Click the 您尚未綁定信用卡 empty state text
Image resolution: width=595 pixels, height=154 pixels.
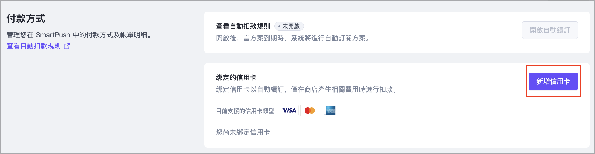[243, 132]
